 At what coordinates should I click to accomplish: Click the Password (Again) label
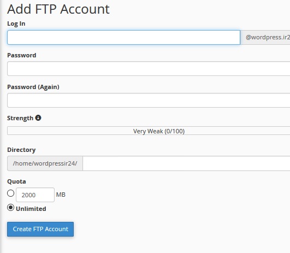click(x=33, y=87)
